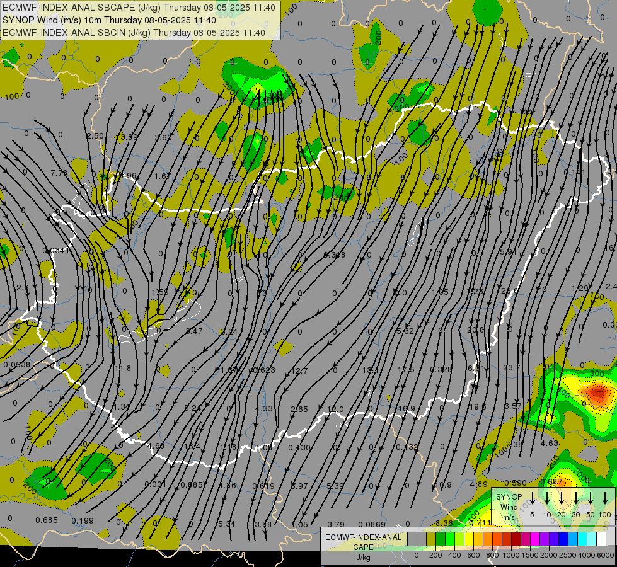Click the SBCIN value '15.4' on map

[x=192, y=447]
